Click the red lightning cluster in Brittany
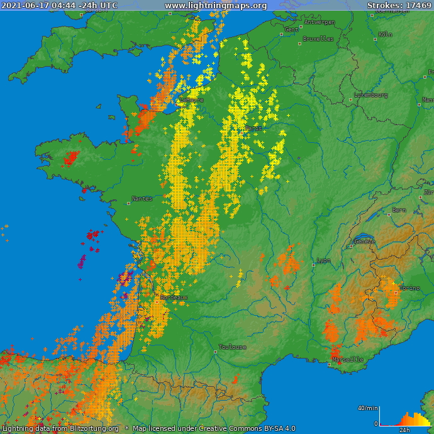434x434 pixels. point(71,159)
